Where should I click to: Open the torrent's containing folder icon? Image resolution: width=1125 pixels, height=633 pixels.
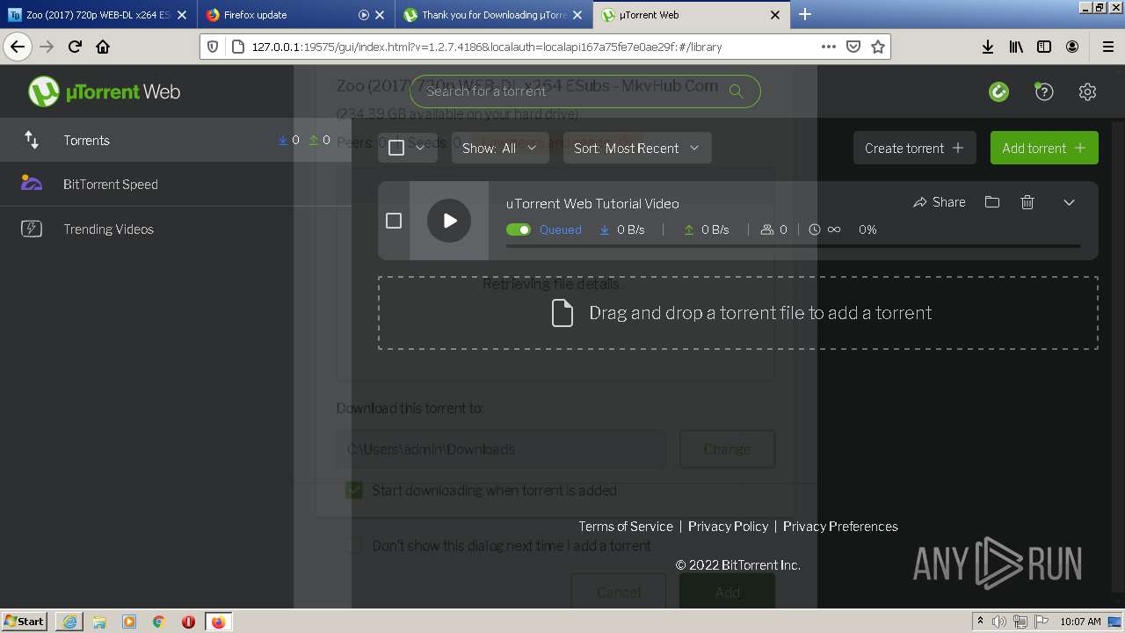(992, 202)
